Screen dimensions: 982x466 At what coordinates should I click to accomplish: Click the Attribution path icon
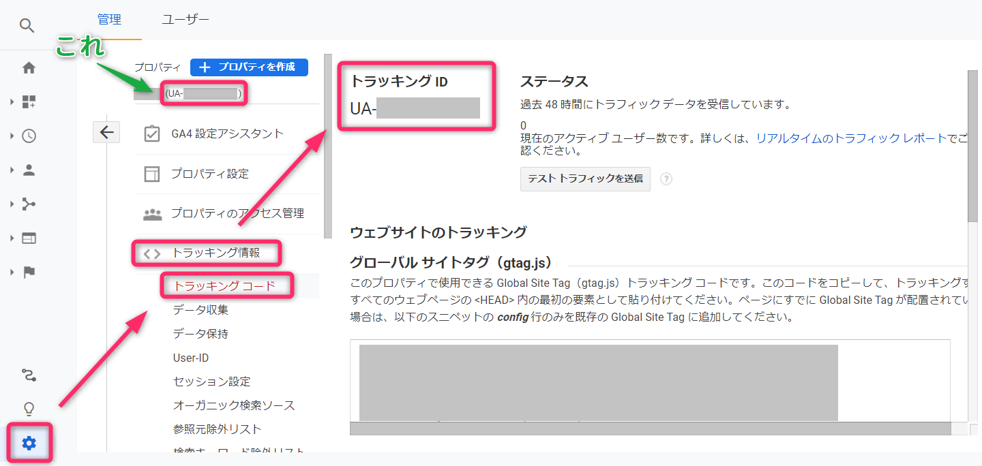[x=29, y=375]
